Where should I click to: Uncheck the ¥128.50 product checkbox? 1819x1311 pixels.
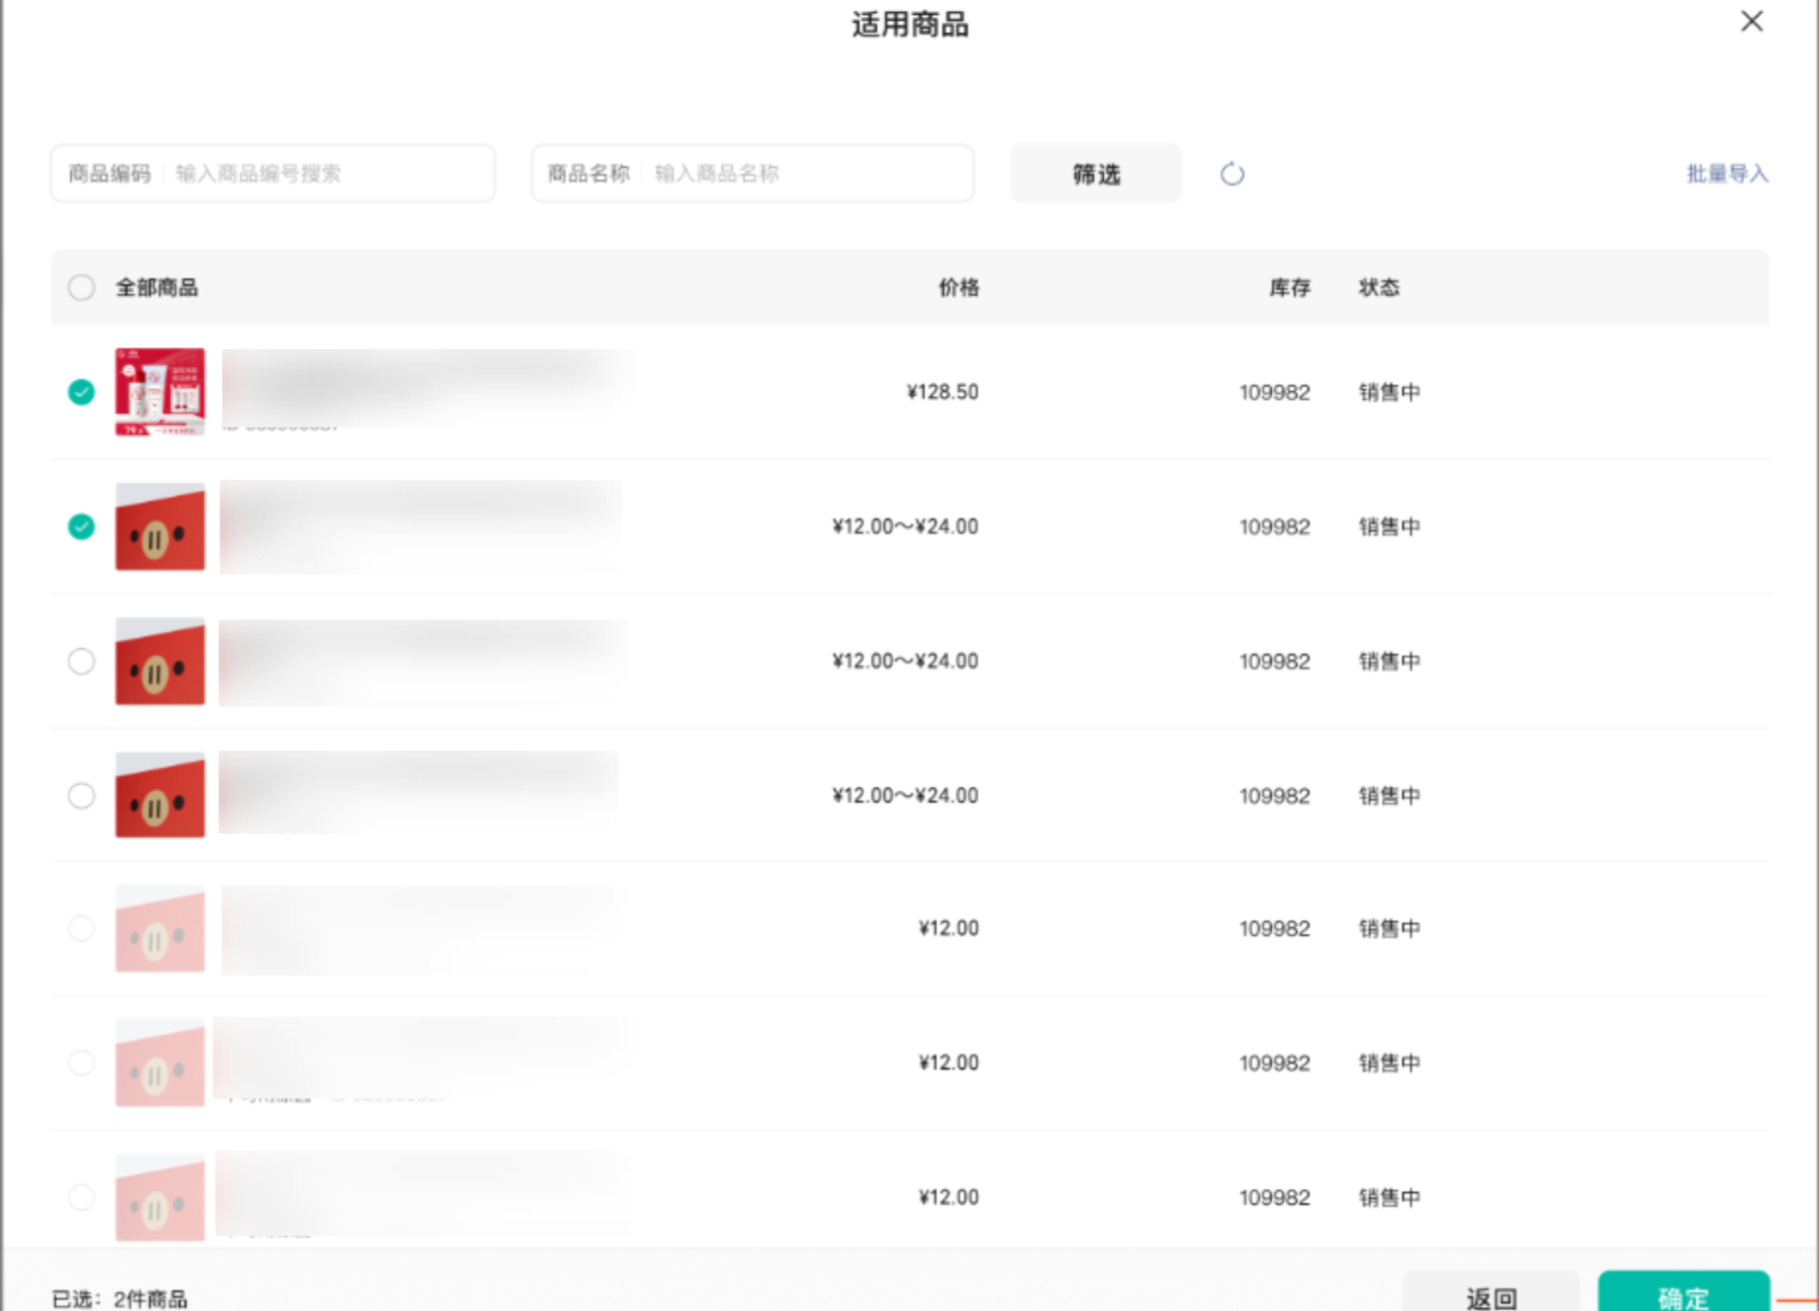pos(81,393)
